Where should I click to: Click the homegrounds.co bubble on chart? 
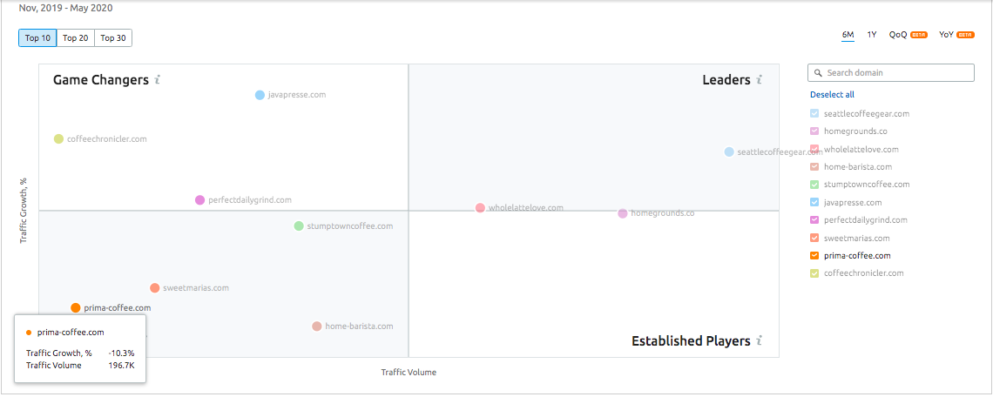[x=622, y=213]
